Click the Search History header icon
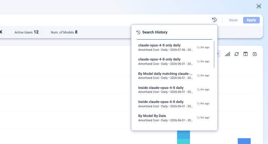 [x=138, y=32]
